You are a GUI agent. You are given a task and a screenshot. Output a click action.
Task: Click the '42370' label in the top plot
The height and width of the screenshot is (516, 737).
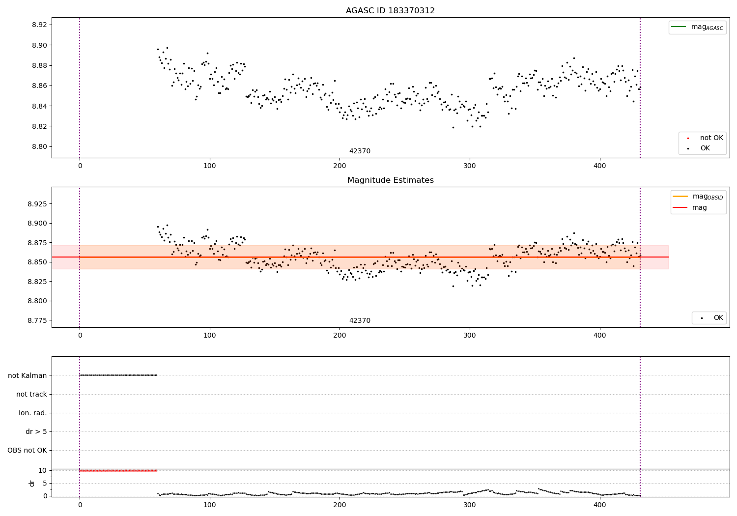[360, 151]
